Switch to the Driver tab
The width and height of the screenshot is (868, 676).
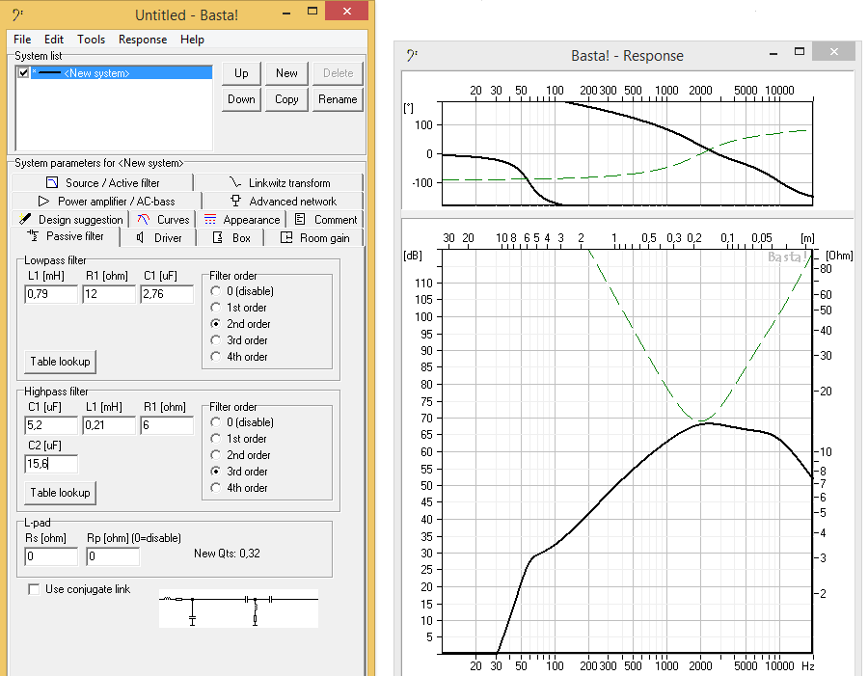[159, 237]
